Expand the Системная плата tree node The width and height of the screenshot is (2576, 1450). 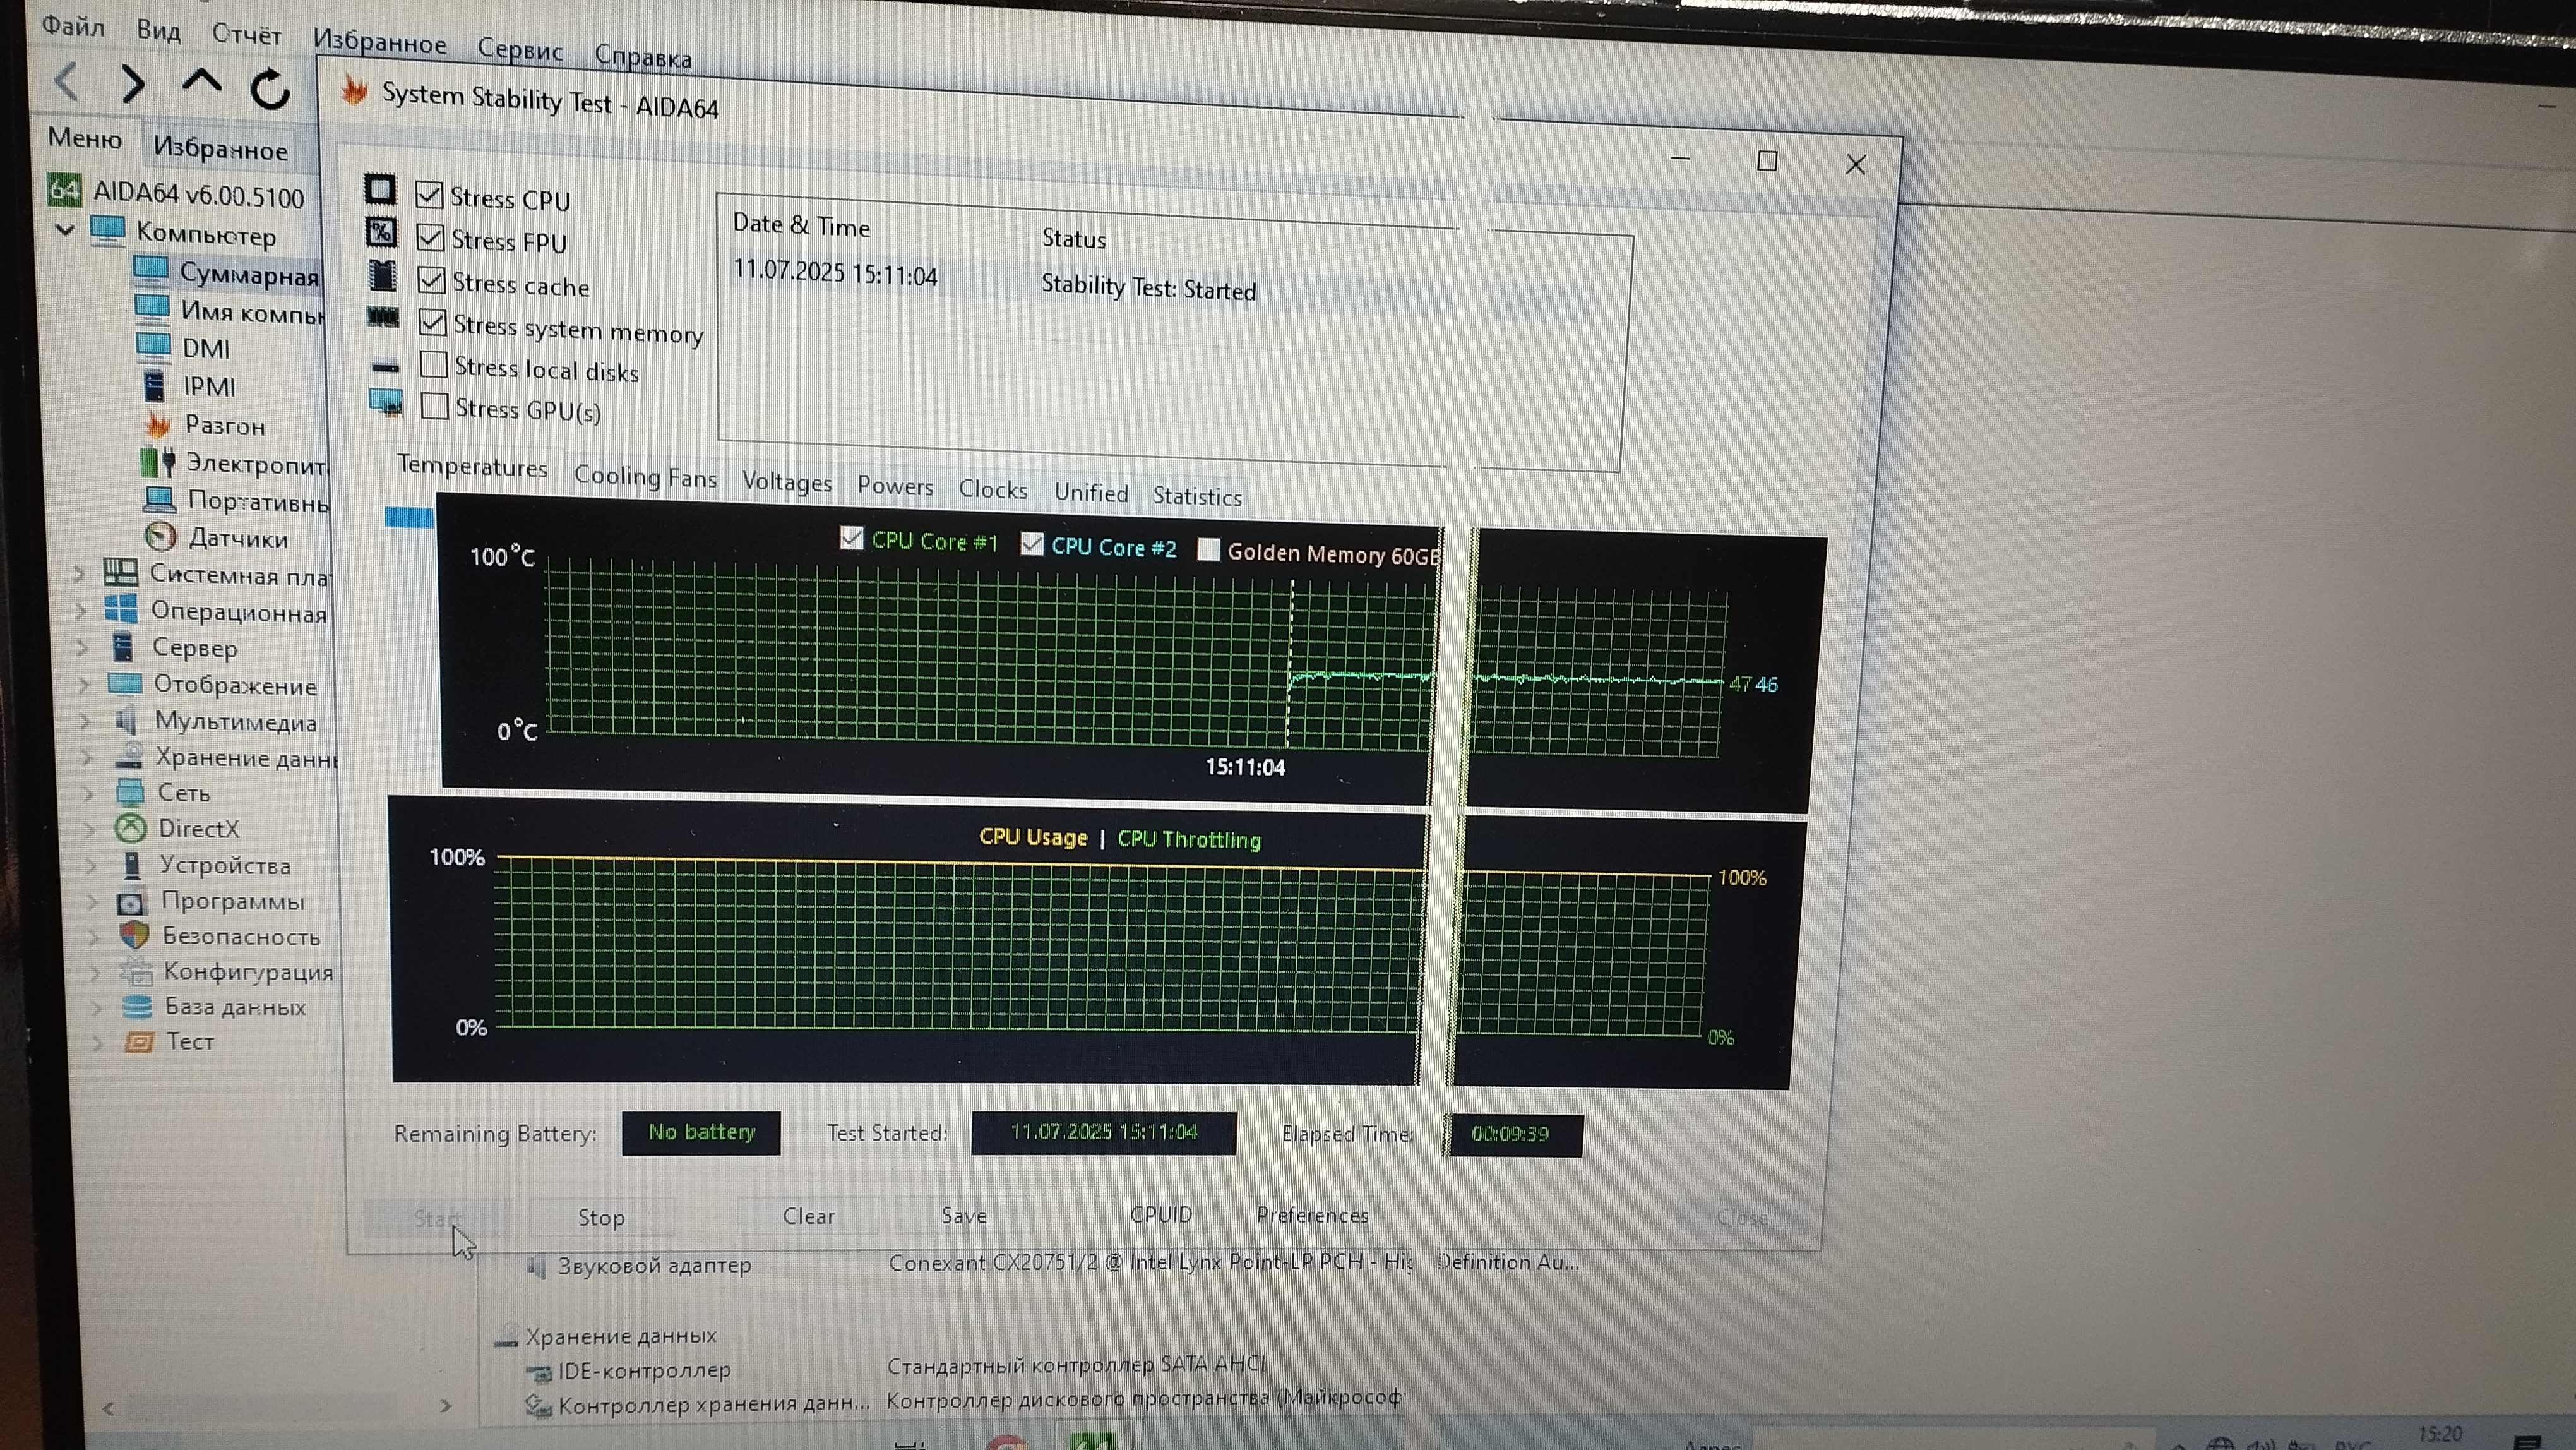pos(79,574)
